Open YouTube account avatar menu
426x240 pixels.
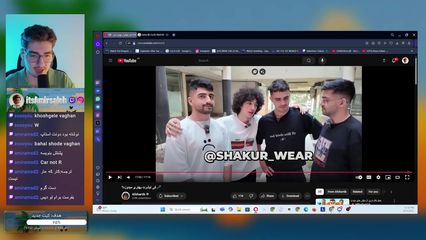[405, 60]
